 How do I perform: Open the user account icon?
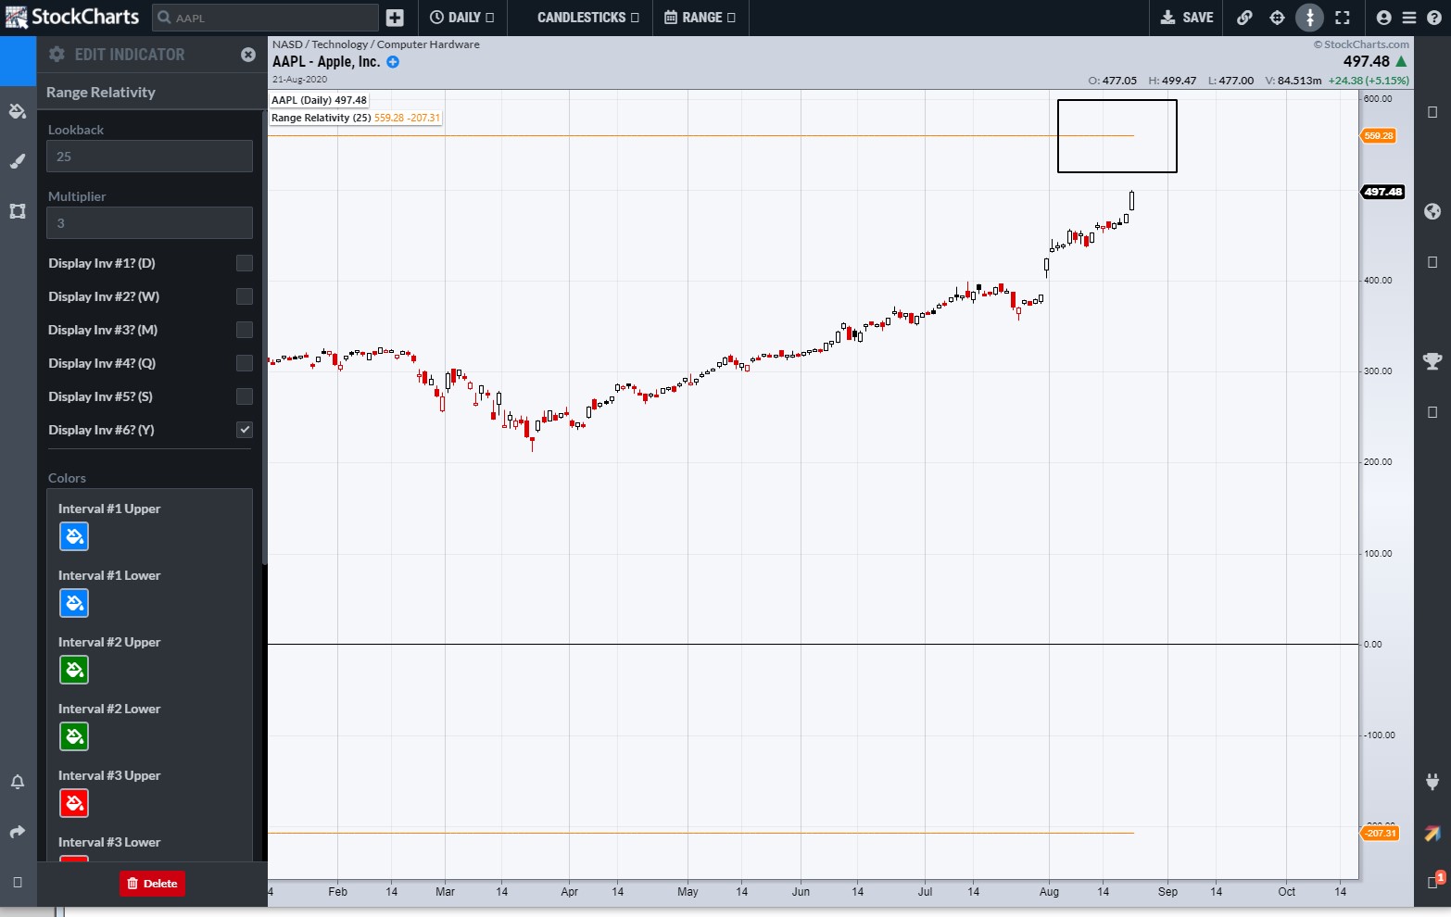coord(1383,18)
